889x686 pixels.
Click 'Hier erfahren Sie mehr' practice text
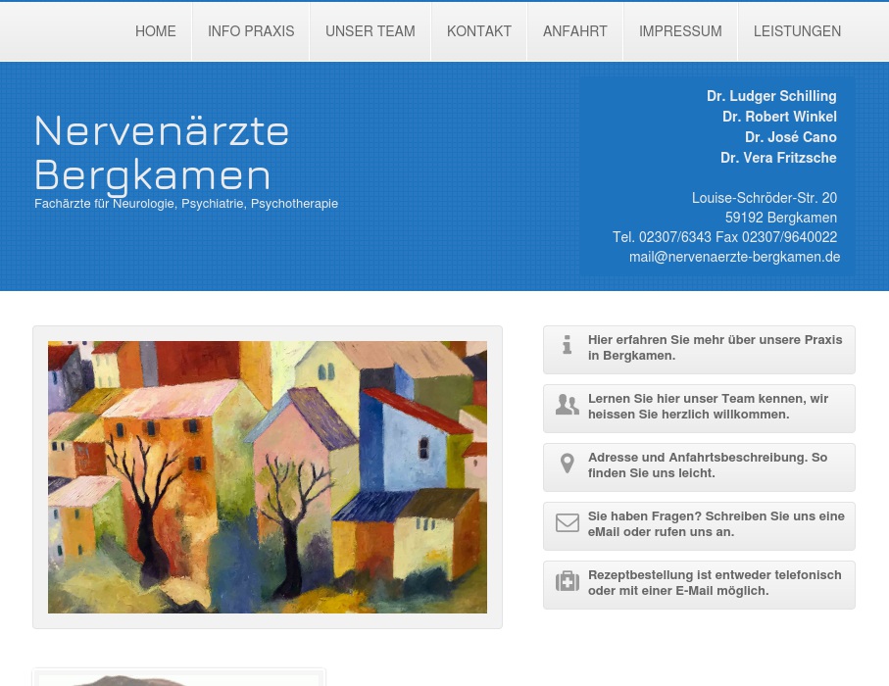tap(715, 348)
